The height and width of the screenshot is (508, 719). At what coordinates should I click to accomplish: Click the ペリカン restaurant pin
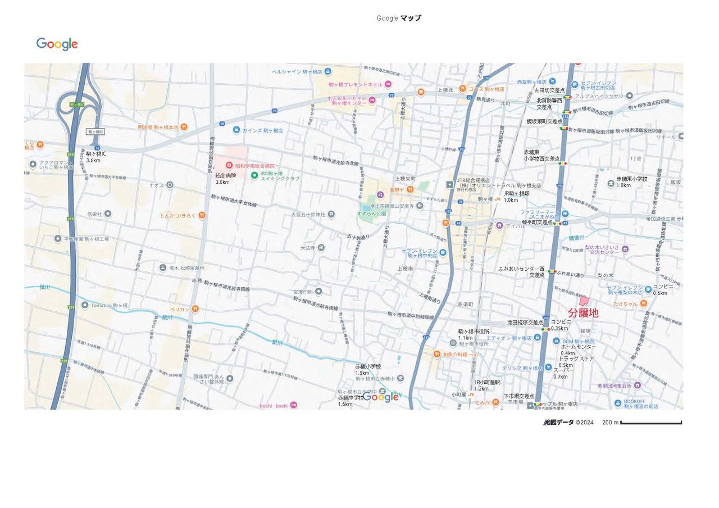(195, 309)
